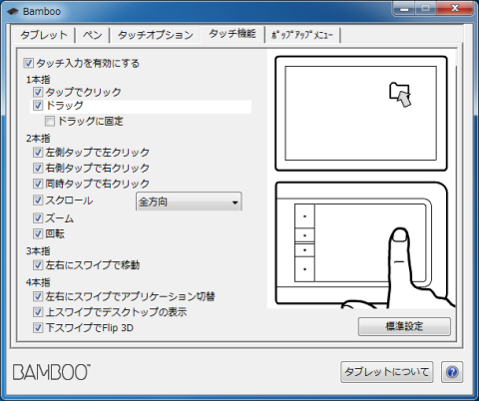The image size is (479, 401).
Task: Toggle 右側タップで右クリック checkbox
Action: click(x=38, y=168)
